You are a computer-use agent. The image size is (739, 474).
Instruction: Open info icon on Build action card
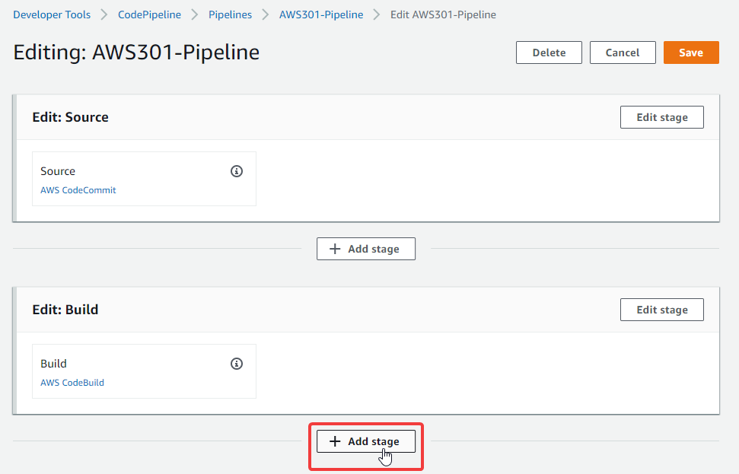coord(237,364)
